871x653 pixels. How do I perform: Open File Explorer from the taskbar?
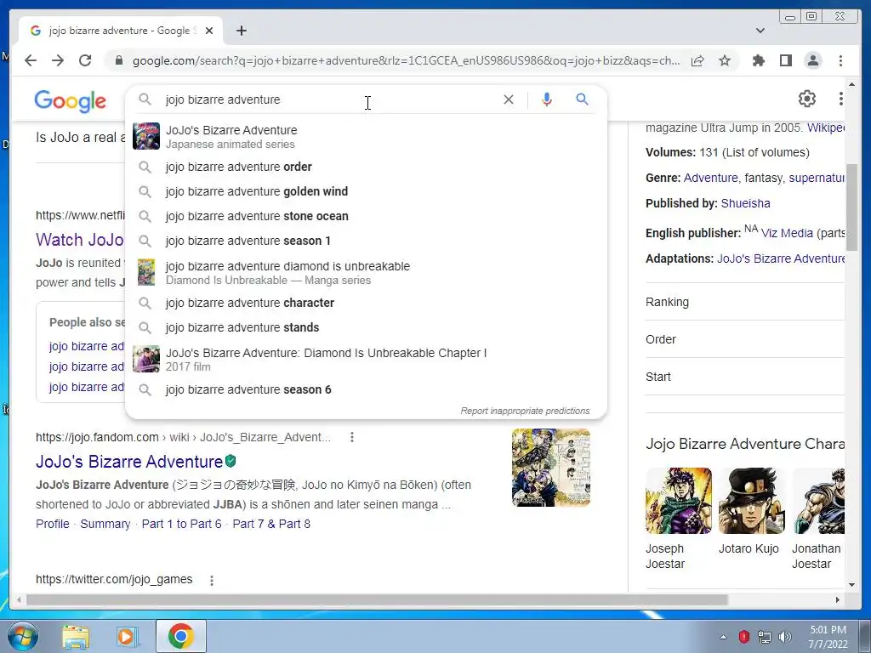click(x=76, y=636)
